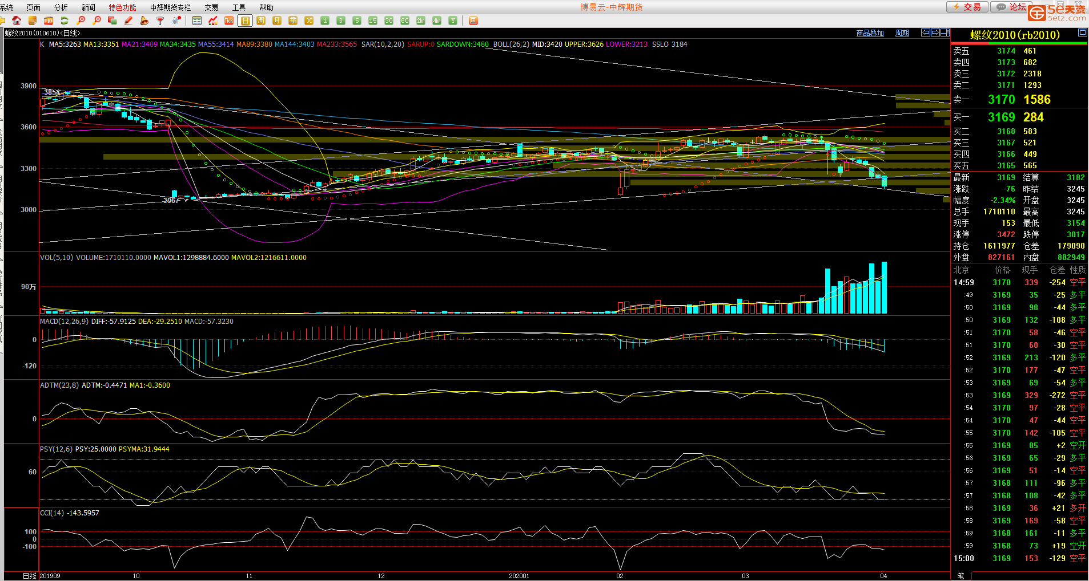Click the left arrow chart navigation button
The image size is (1089, 581).
pos(926,32)
